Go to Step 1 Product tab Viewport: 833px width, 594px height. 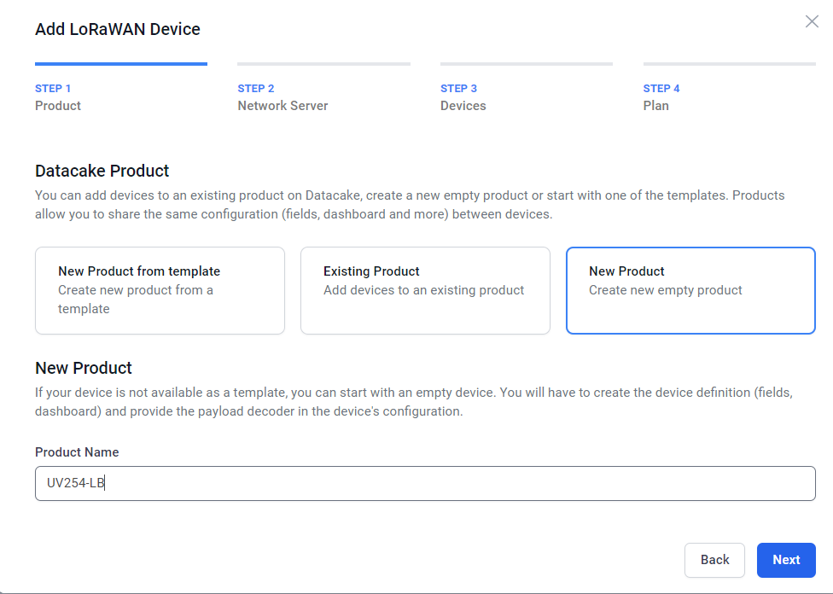121,88
